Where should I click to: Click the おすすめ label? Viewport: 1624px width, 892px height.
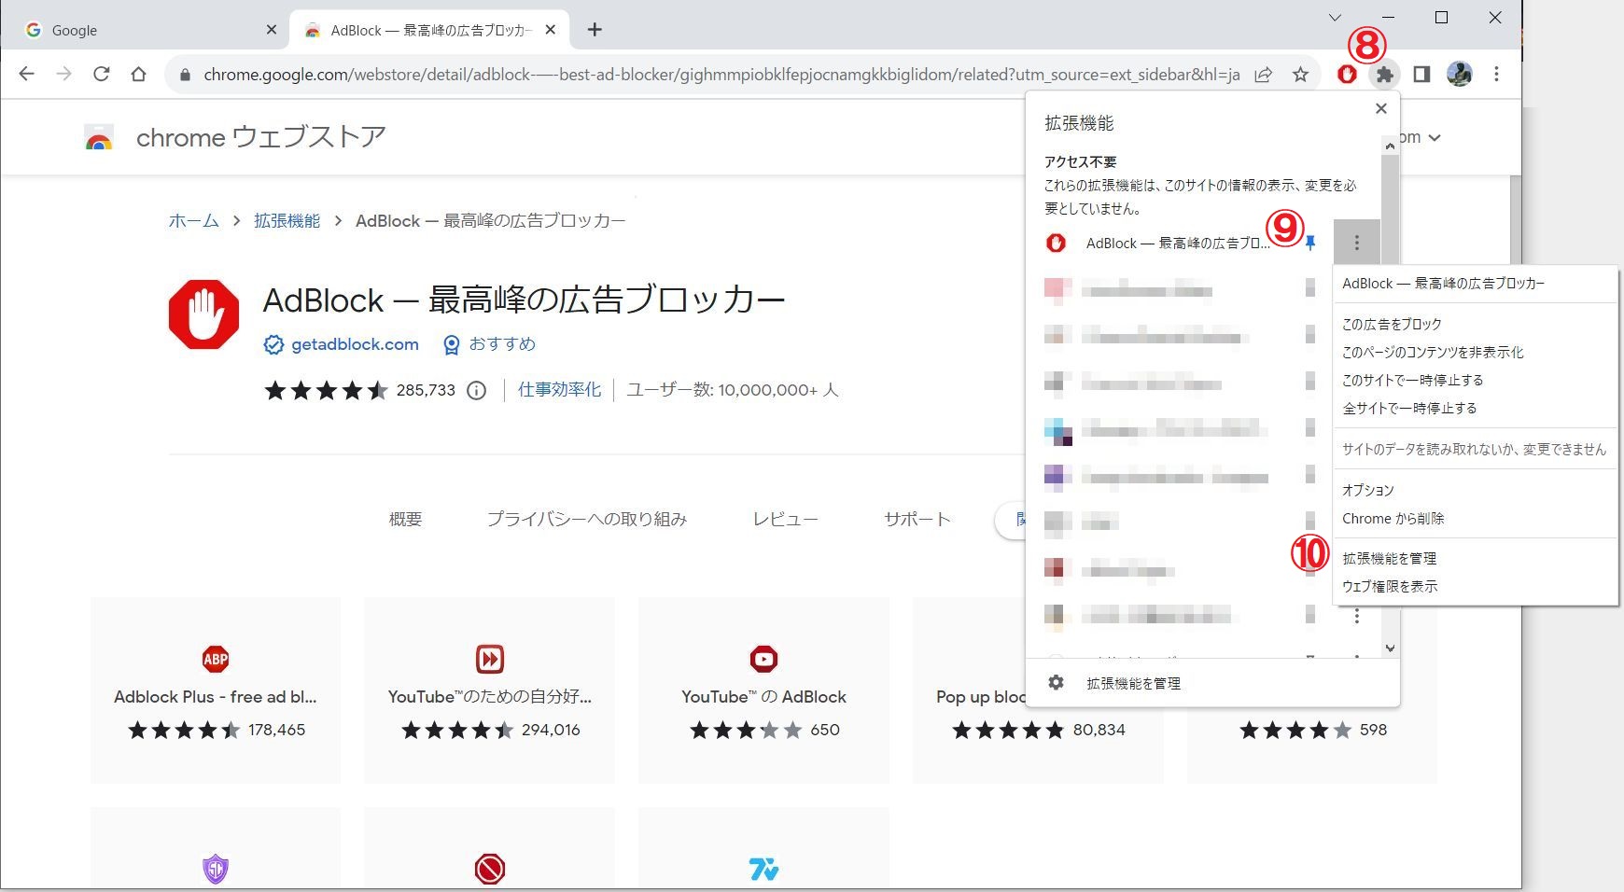pyautogui.click(x=502, y=343)
